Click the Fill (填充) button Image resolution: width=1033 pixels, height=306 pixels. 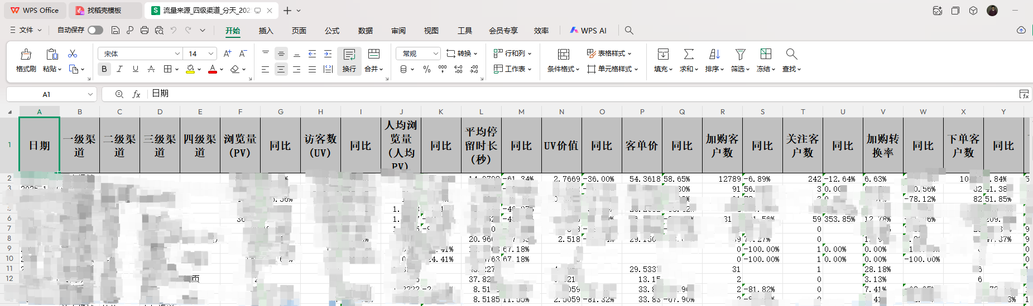pos(663,61)
